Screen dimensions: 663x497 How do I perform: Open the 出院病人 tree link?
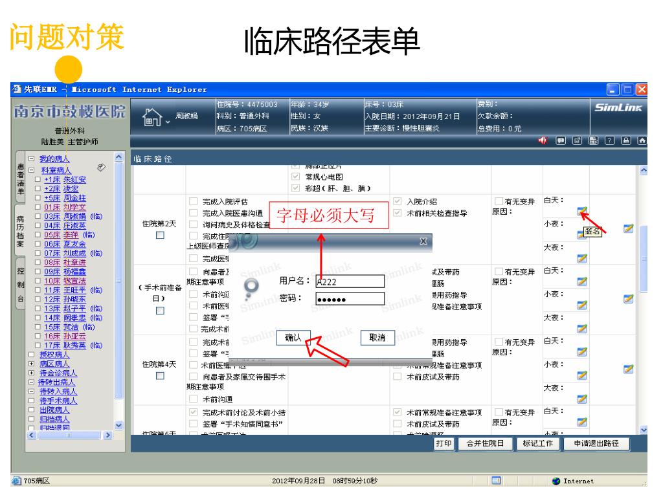(x=54, y=410)
